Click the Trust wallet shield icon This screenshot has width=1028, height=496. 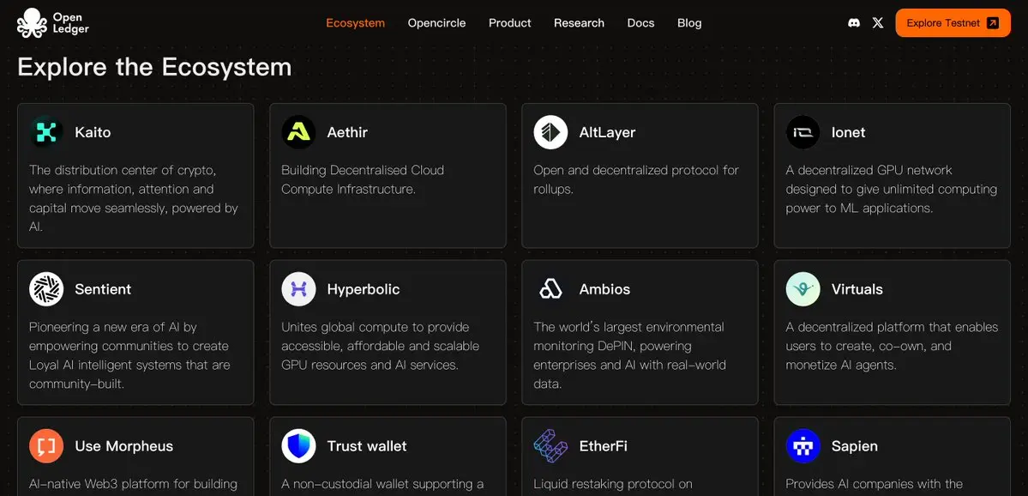tap(298, 446)
